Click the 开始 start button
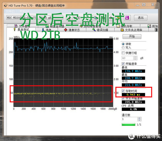 (132, 36)
